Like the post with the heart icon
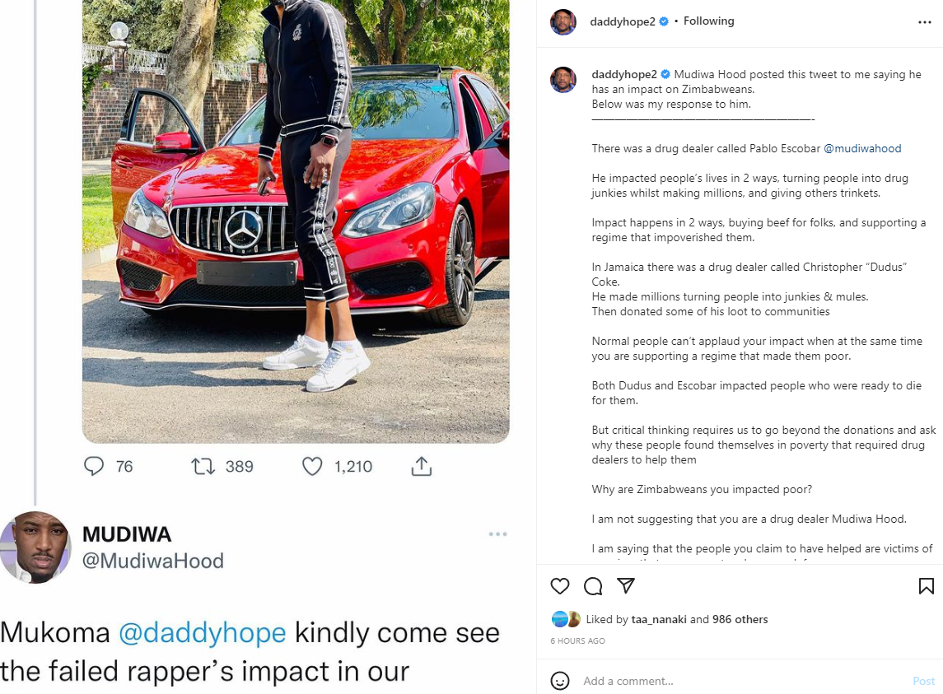 click(x=559, y=586)
